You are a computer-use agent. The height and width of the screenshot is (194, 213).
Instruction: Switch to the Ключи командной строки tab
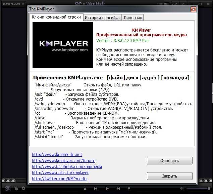click(x=56, y=17)
